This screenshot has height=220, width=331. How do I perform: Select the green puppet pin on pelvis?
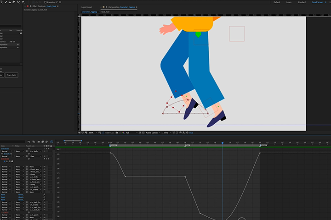(198, 34)
